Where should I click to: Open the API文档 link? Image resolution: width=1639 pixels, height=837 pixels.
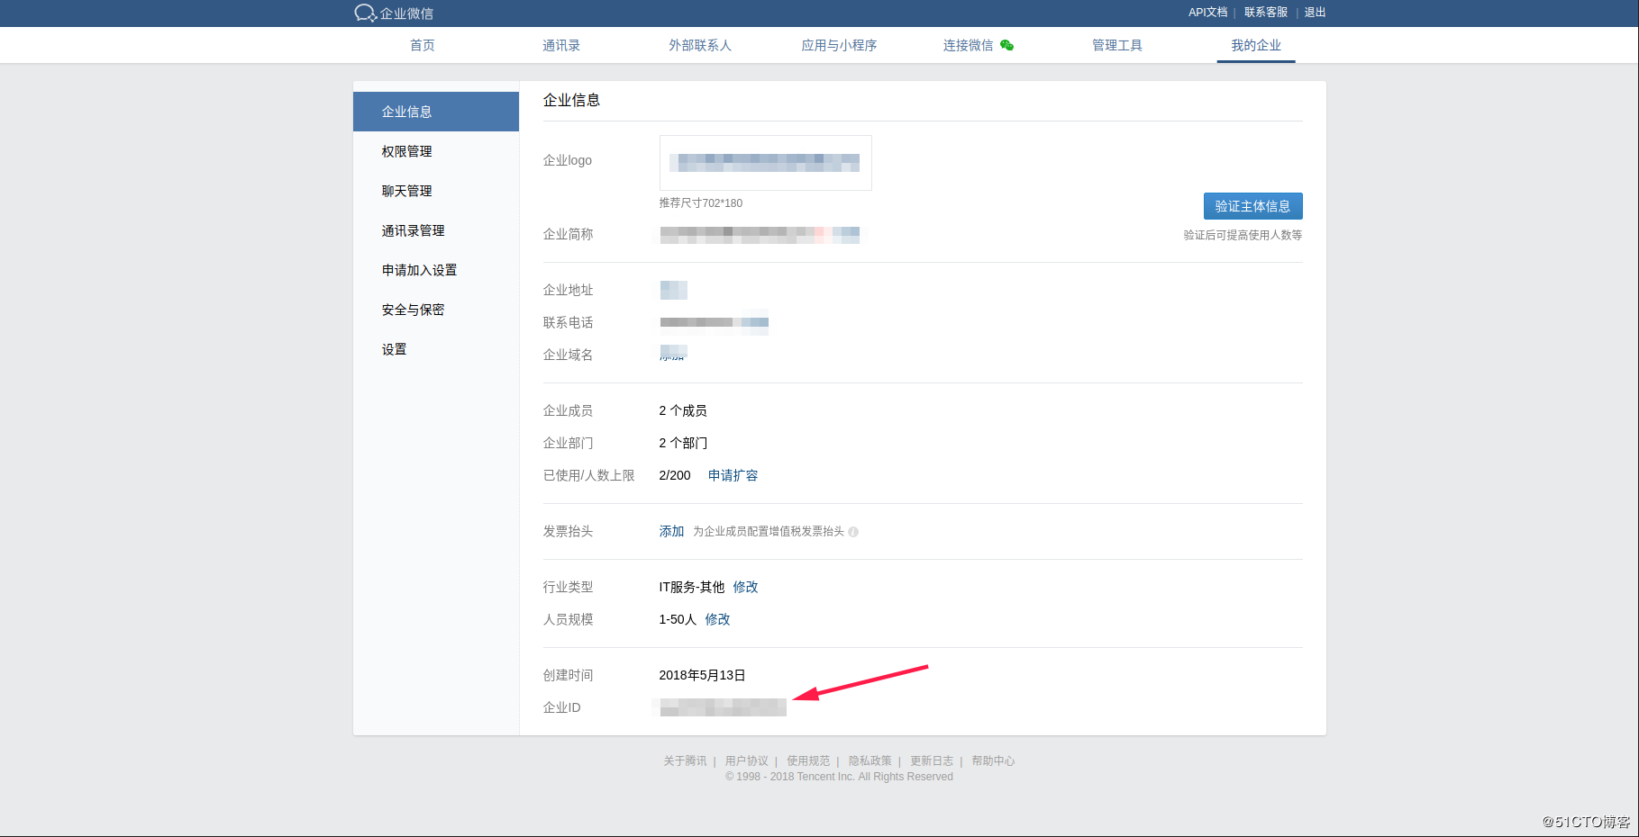click(1208, 13)
